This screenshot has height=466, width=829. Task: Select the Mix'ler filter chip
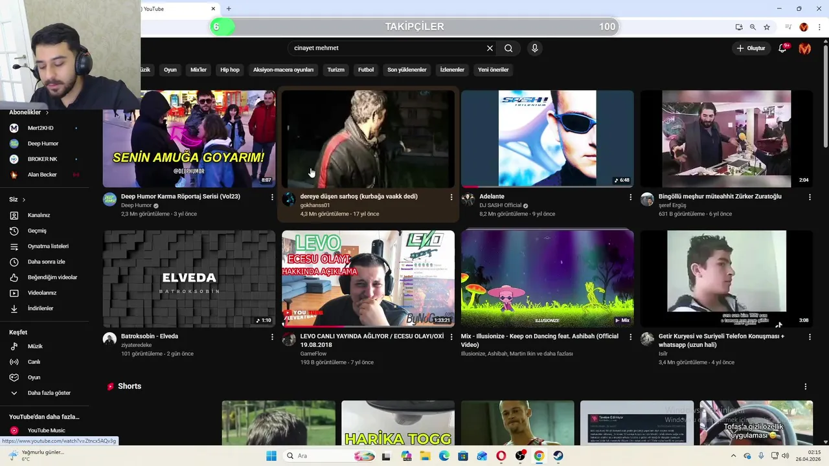(x=198, y=69)
